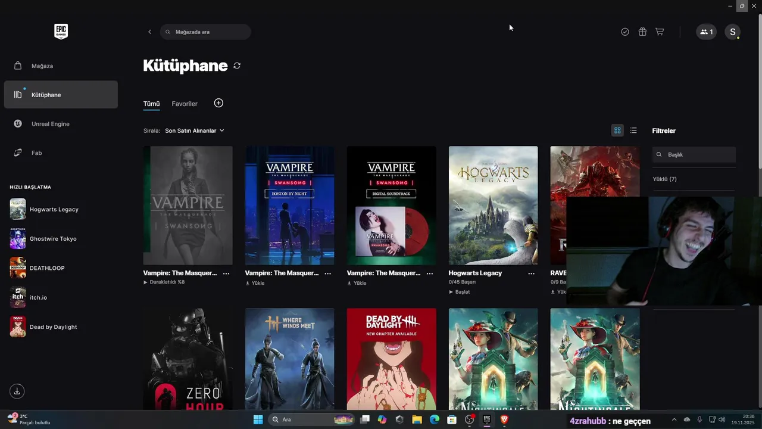
Task: Click the taskbar Ara search box
Action: (312, 419)
